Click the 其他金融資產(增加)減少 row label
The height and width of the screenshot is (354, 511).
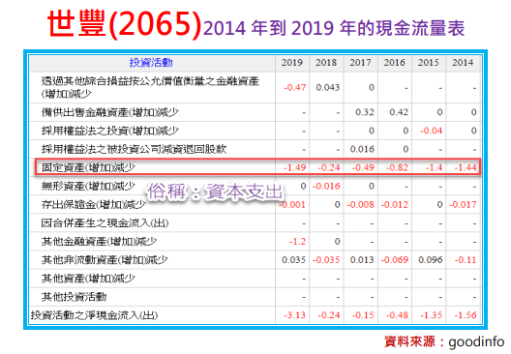99,242
